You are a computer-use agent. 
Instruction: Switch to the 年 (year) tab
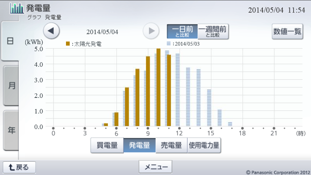tap(11, 130)
